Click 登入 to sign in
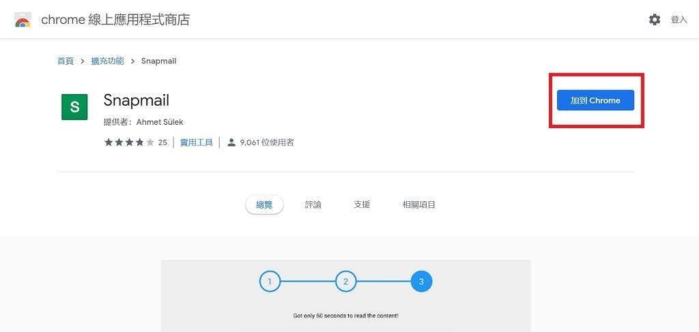 (679, 20)
